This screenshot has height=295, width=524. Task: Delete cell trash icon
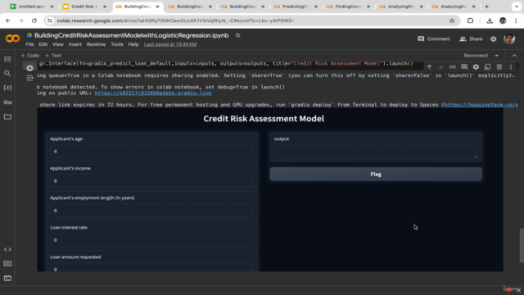pyautogui.click(x=499, y=67)
